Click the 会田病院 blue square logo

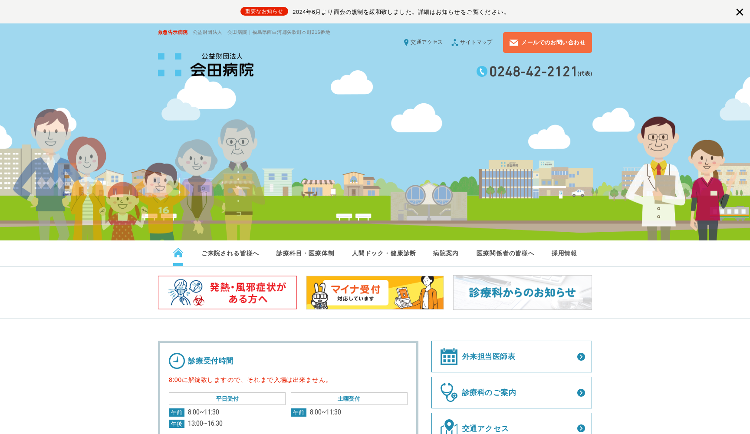(x=171, y=65)
